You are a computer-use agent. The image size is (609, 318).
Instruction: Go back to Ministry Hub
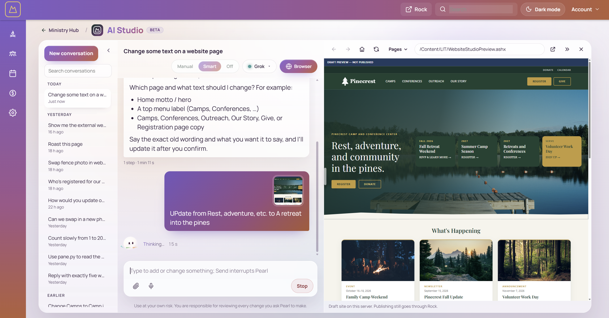(x=60, y=30)
